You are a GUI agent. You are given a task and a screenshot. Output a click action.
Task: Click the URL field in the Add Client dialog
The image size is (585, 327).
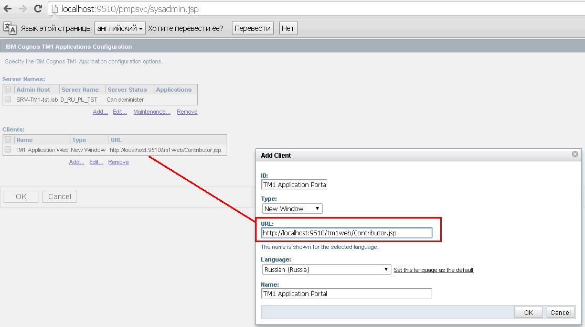(347, 233)
